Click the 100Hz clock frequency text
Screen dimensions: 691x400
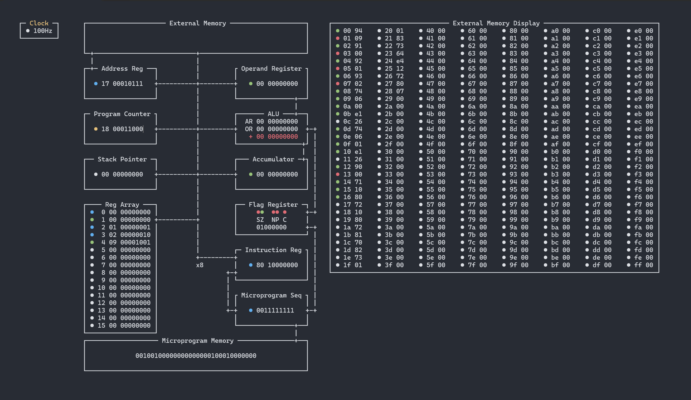click(x=43, y=31)
